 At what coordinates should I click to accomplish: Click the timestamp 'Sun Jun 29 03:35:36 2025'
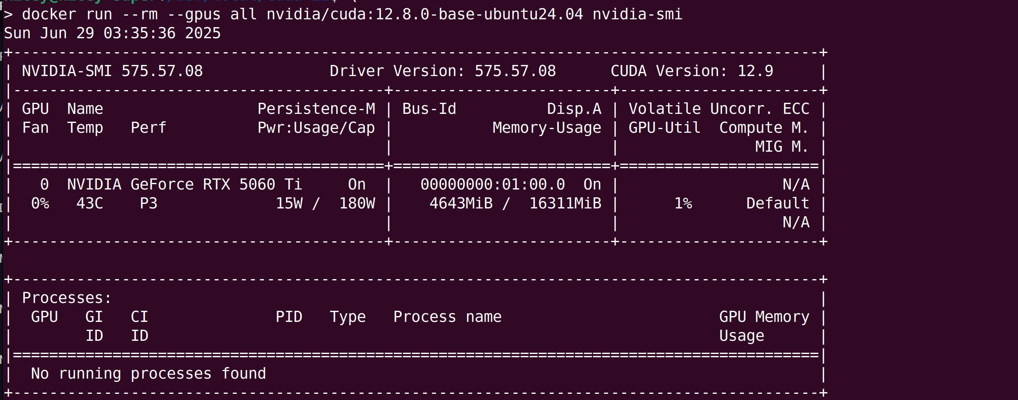(112, 33)
